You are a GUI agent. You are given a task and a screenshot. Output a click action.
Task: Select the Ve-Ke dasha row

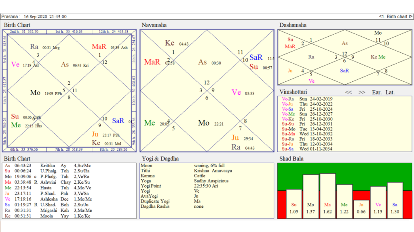[307, 119]
